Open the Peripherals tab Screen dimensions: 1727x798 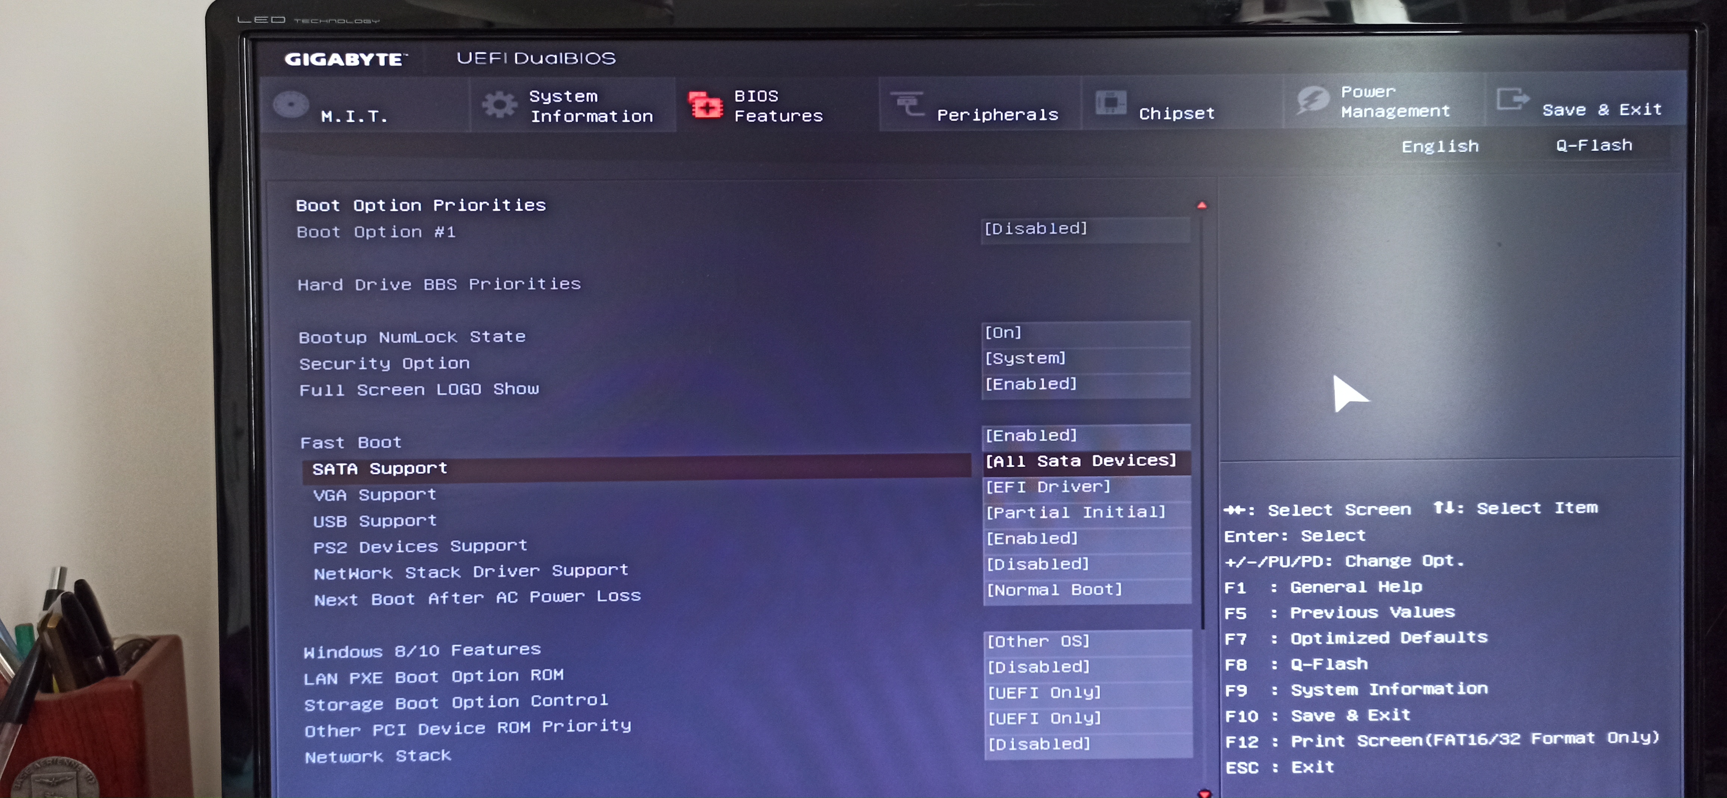980,104
